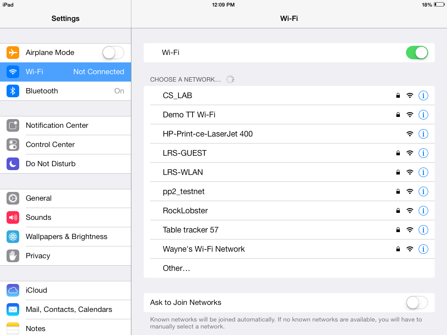Turn off the Wi-Fi switch

[x=417, y=53]
